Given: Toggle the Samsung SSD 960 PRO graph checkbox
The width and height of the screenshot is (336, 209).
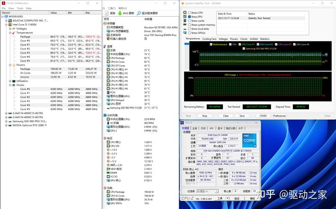Looking at the screenshot, I should [x=244, y=49].
